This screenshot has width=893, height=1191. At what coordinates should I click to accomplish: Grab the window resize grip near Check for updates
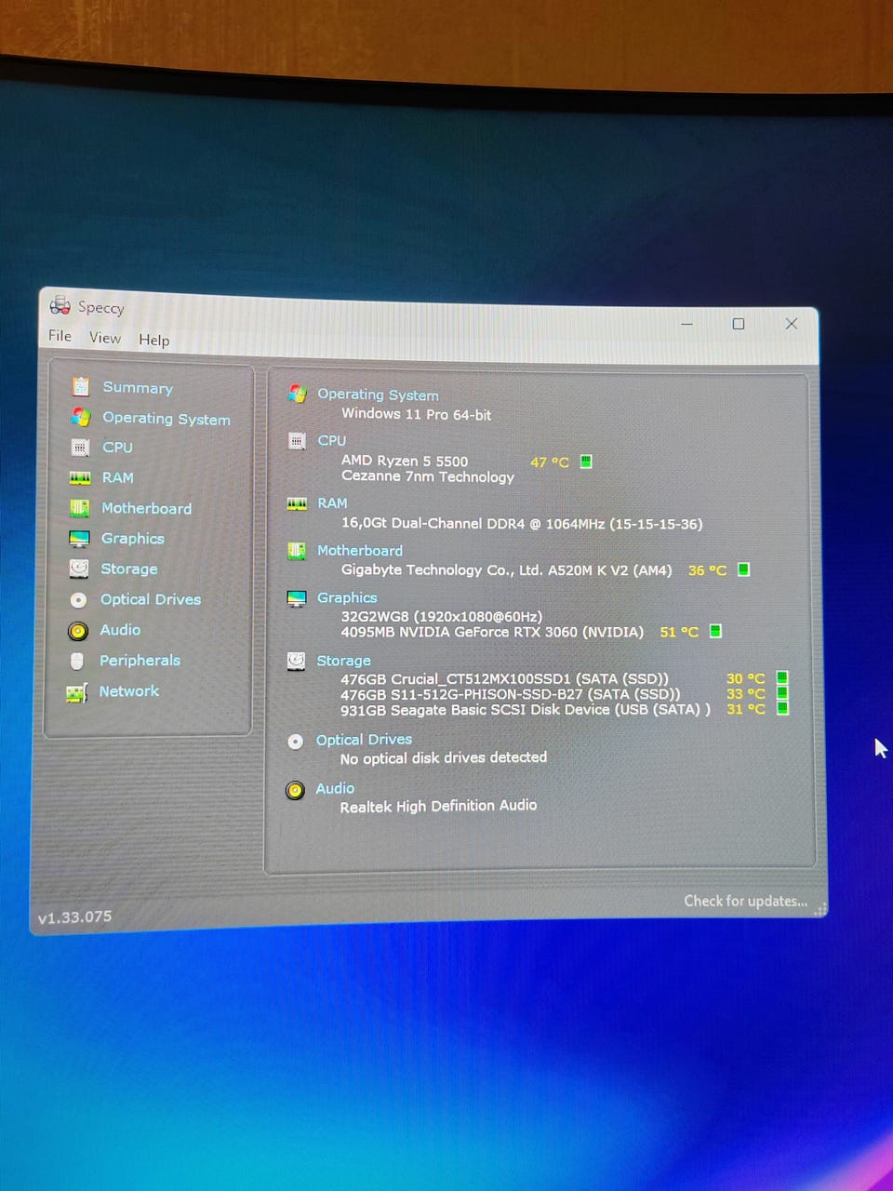pos(820,910)
